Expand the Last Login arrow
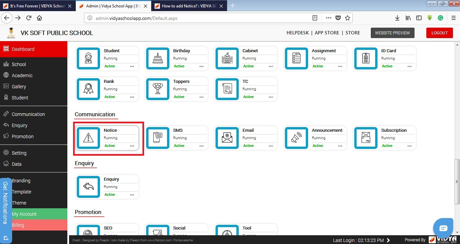Image resolution: width=460 pixels, height=244 pixels. click(x=388, y=240)
